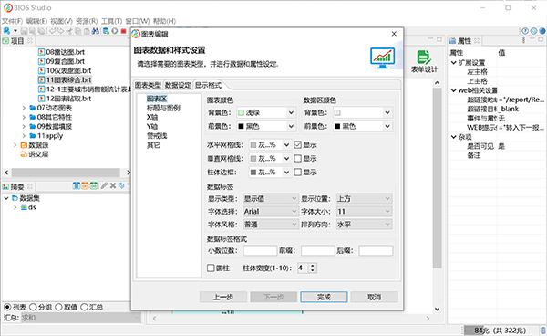Open the 数据区颜色 背景色 dropdown

click(363, 113)
